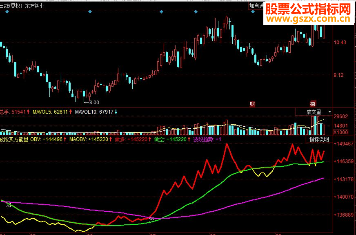Click the up arrow after the OBV value
Image resolution: width=356 pixels, height=235 pixels.
(x=65, y=139)
